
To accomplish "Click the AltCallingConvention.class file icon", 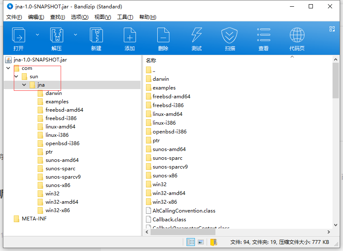I will point(148,210).
